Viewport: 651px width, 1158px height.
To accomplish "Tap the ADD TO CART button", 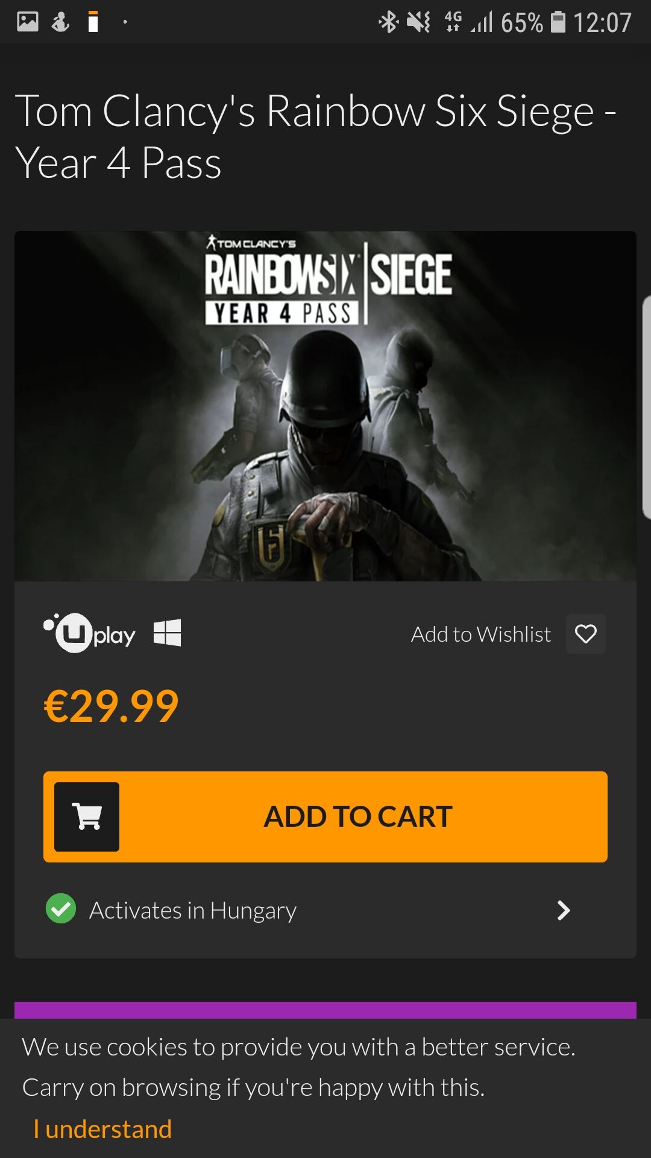I will [x=325, y=817].
